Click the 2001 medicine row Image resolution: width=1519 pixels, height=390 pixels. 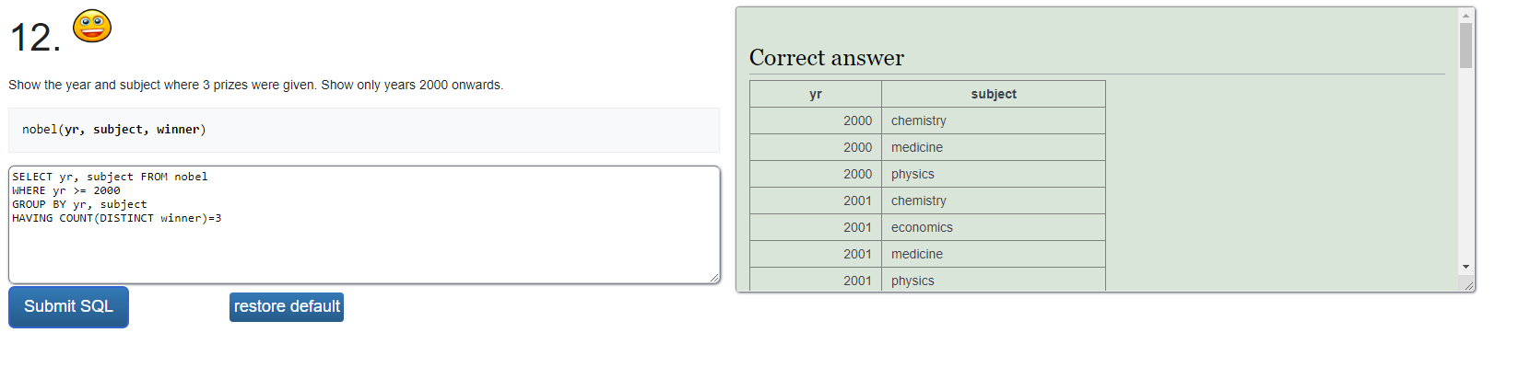pos(927,254)
